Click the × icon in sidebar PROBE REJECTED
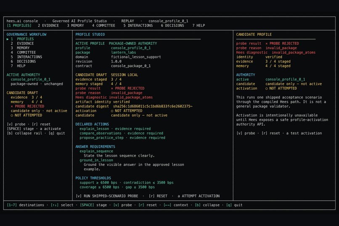The width and height of the screenshot is (339, 226). click(12, 106)
